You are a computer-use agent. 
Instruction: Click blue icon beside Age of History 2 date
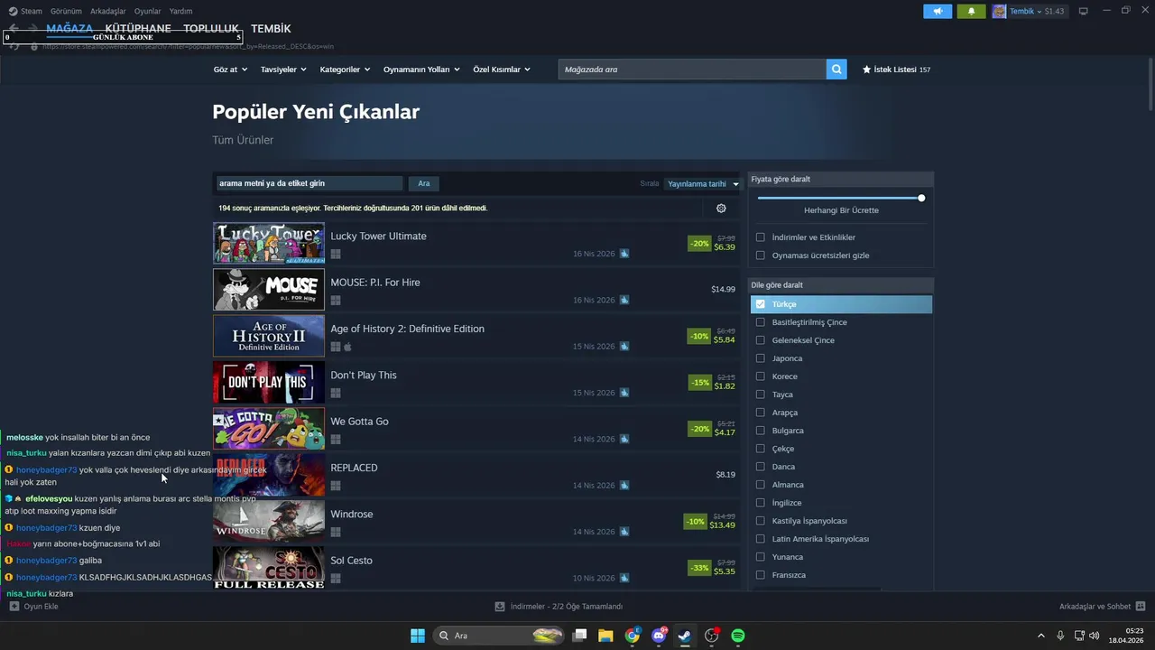point(624,346)
